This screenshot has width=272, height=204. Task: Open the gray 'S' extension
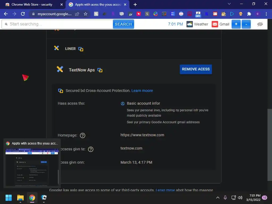147,14
